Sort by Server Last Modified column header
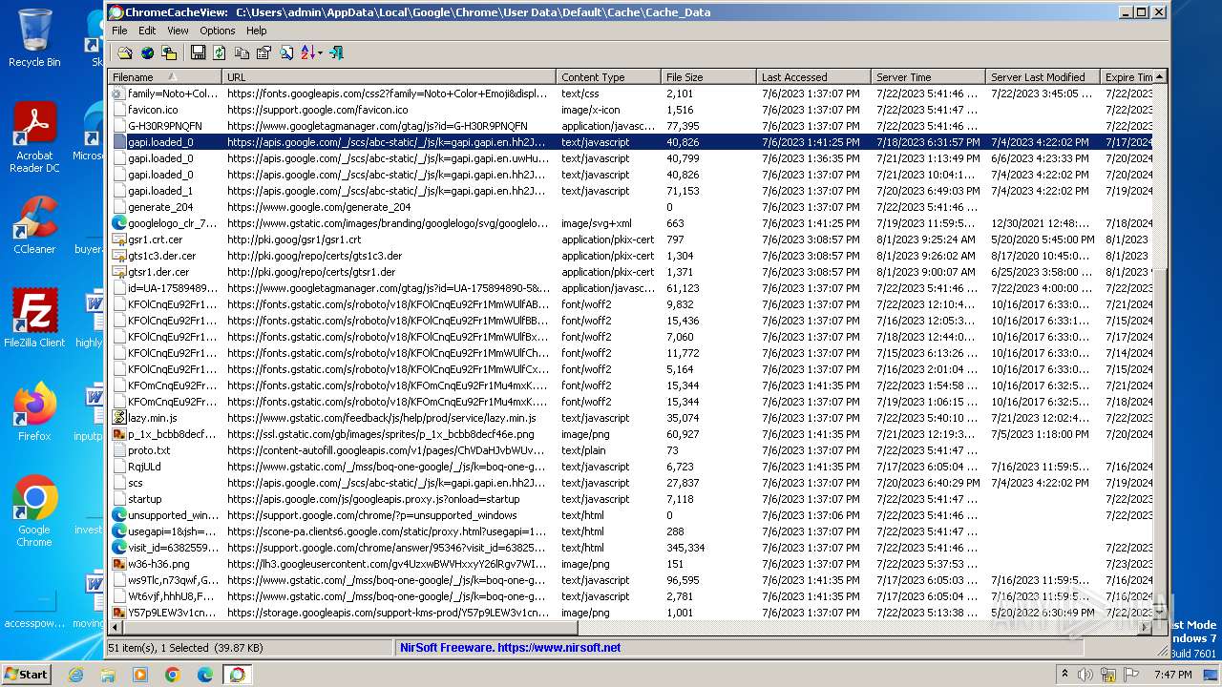The width and height of the screenshot is (1222, 687). [x=1043, y=77]
